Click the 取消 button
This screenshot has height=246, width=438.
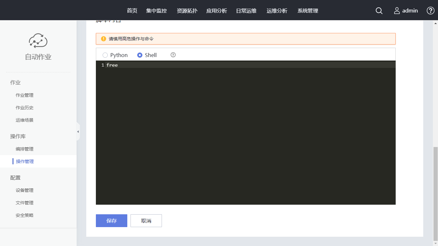146,221
